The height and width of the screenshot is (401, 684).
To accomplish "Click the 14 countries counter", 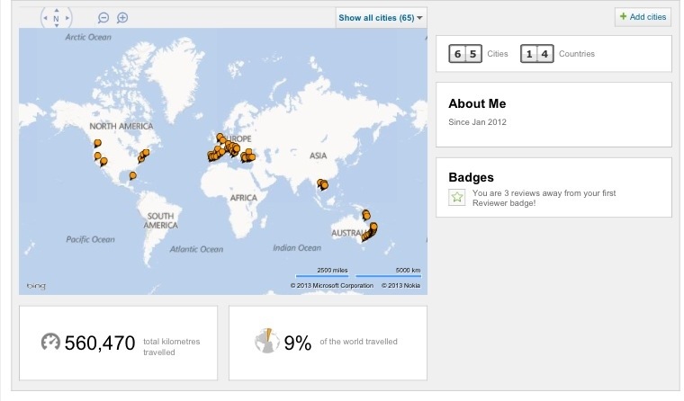I will click(x=536, y=54).
